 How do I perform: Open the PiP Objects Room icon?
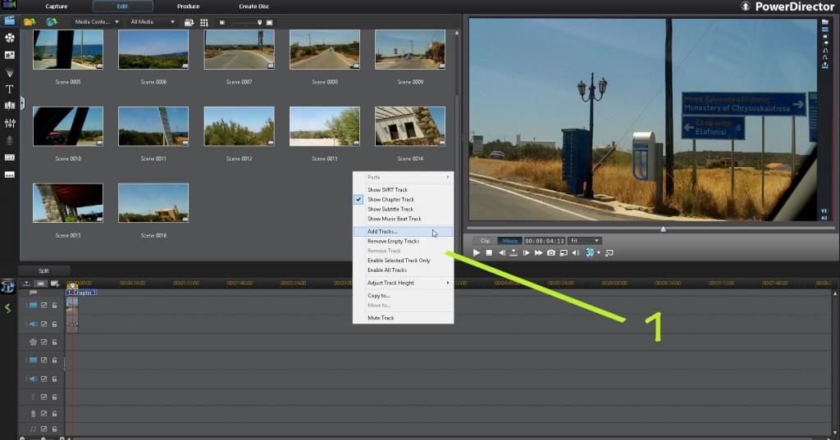click(x=10, y=55)
